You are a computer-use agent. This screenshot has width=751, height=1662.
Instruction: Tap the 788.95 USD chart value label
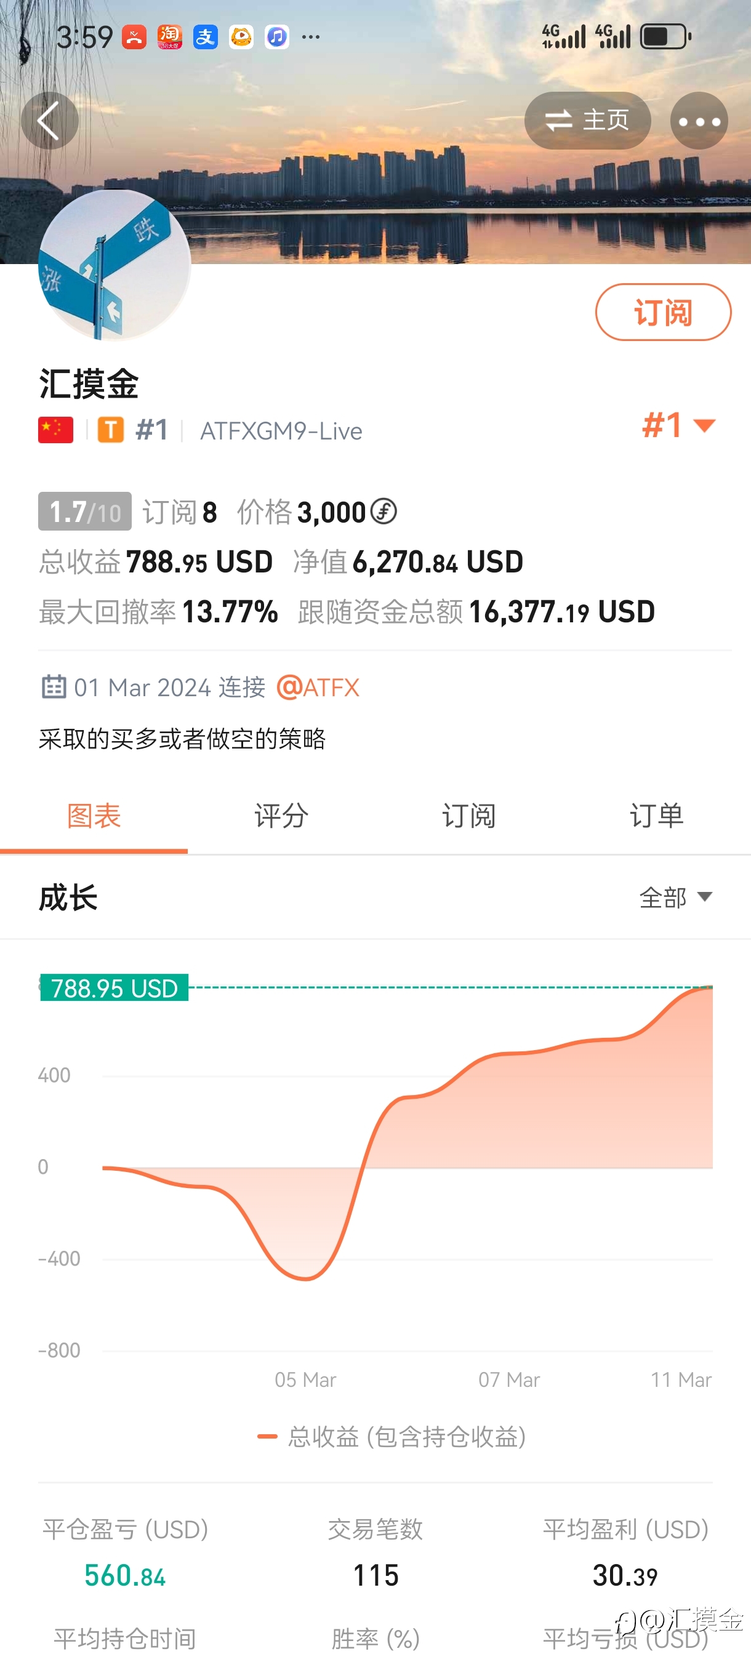[114, 988]
